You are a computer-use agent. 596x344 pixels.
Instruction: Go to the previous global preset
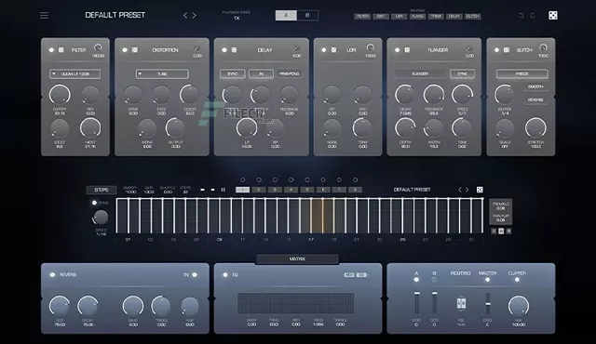[x=185, y=16]
